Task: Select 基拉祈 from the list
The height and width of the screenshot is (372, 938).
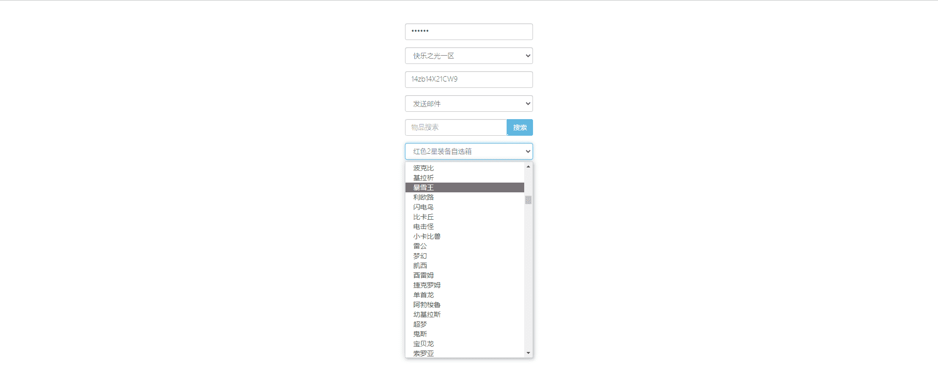Action: click(x=465, y=178)
